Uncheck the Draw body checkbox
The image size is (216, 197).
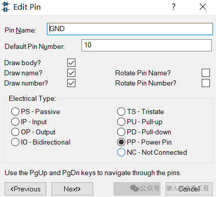click(71, 63)
